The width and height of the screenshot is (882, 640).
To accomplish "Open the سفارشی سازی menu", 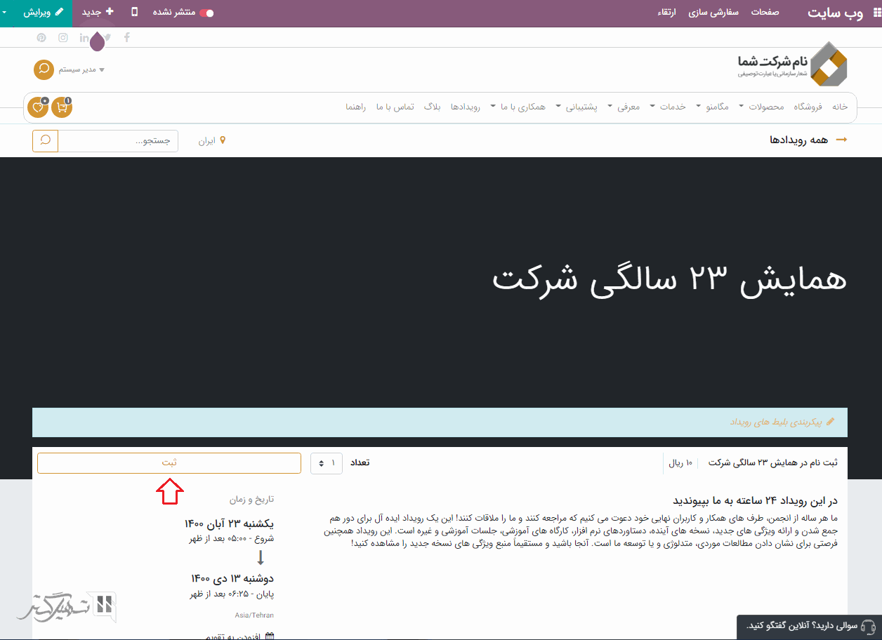I will 713,13.
